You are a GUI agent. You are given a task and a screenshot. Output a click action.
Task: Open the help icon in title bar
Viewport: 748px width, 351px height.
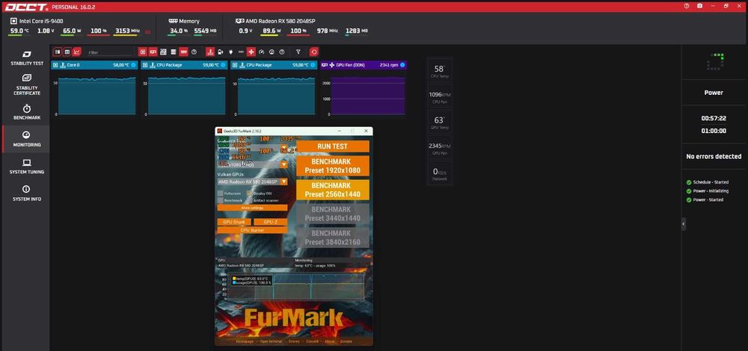pos(687,6)
